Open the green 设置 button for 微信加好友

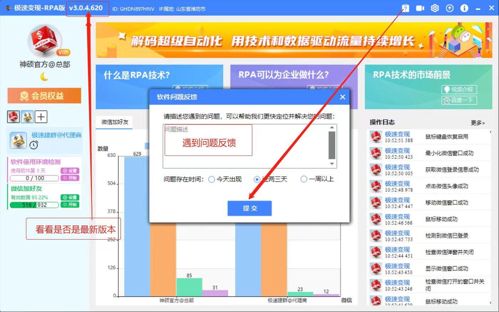[x=70, y=198]
